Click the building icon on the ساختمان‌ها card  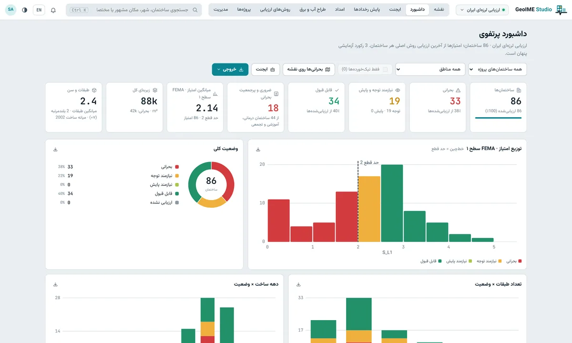(x=519, y=90)
